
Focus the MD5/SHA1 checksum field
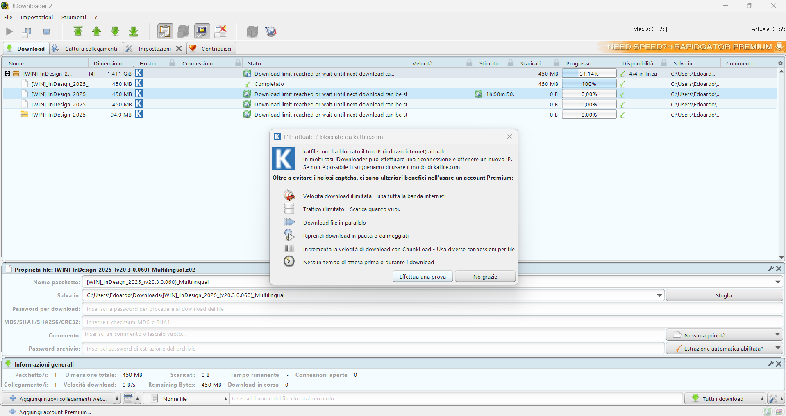432,322
